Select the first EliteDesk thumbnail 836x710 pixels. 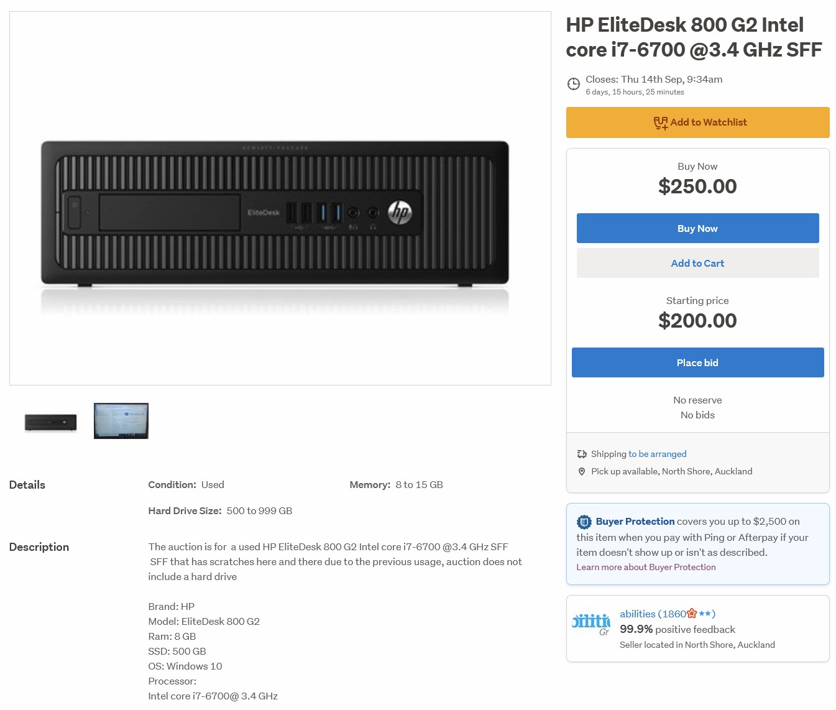tap(51, 422)
